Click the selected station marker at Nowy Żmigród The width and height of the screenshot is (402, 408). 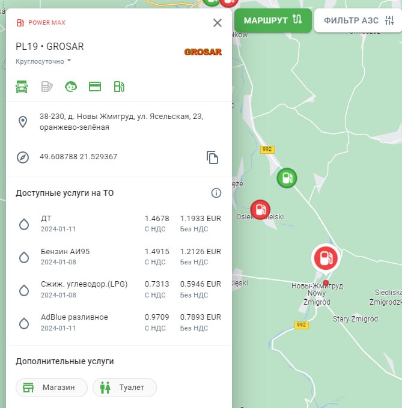[325, 258]
